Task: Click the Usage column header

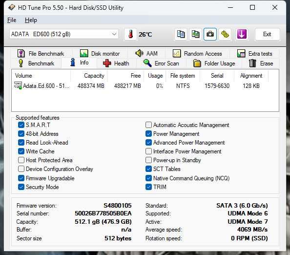Action: (155, 76)
